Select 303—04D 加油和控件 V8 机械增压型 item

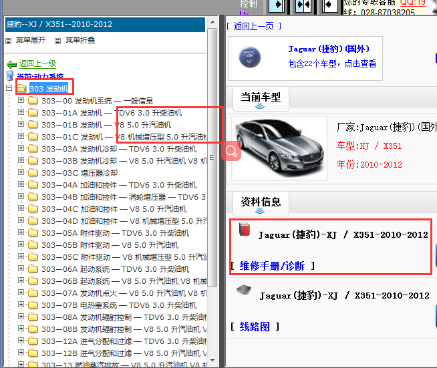[124, 221]
